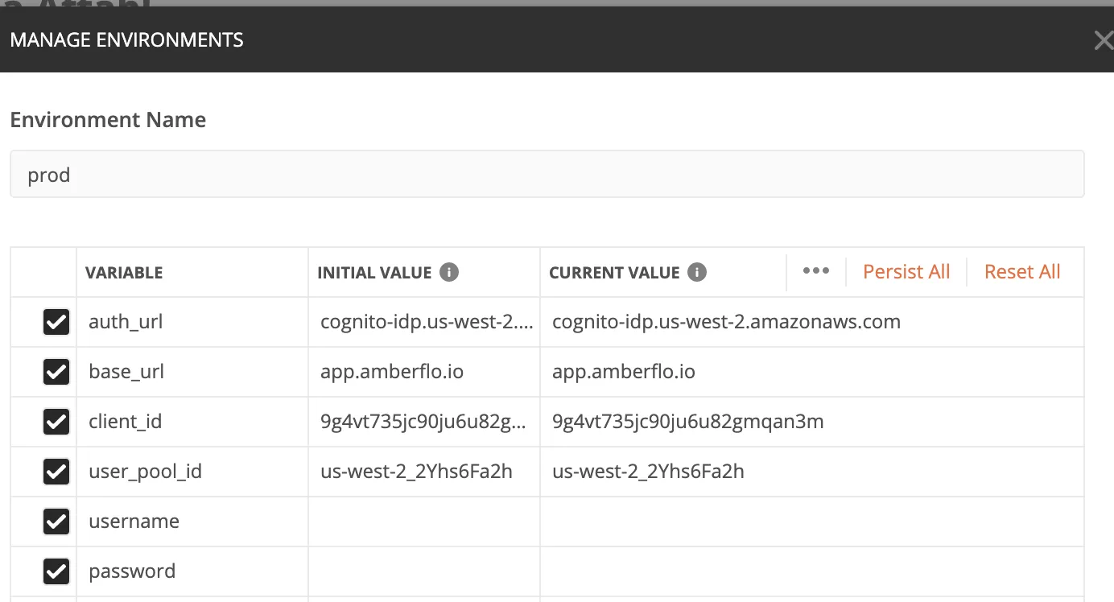Click the Initial Value info icon
The image size is (1114, 602).
449,272
